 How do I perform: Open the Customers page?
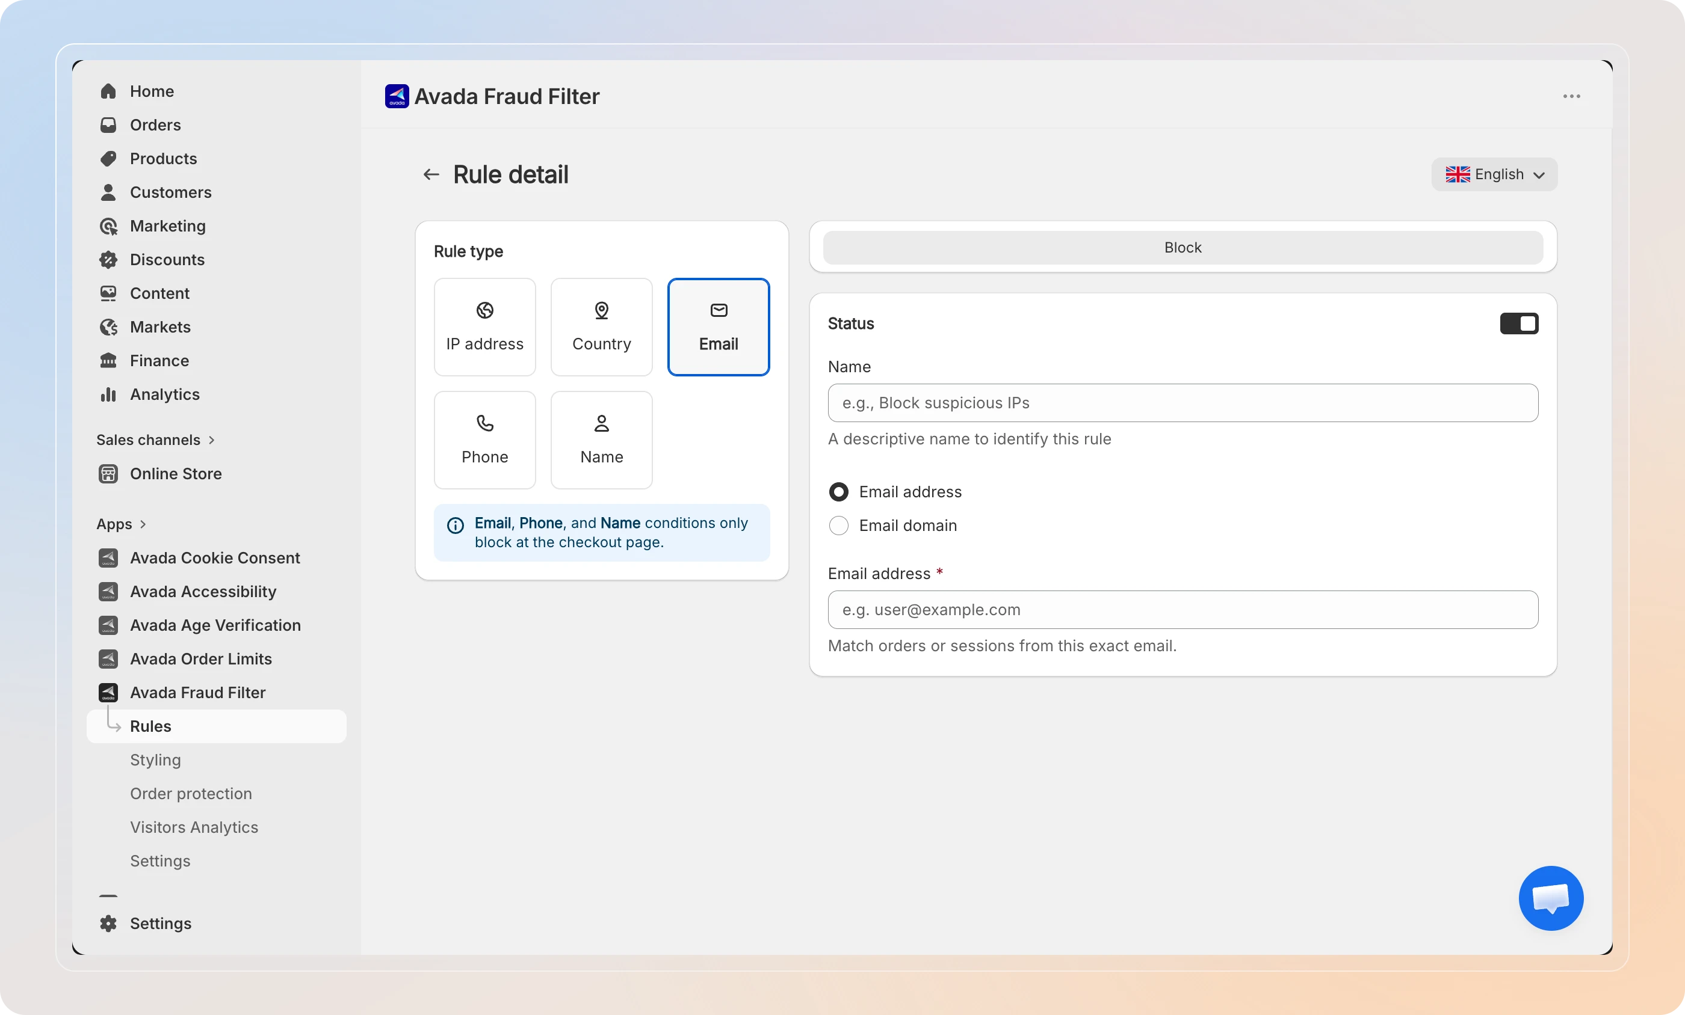[x=171, y=192]
